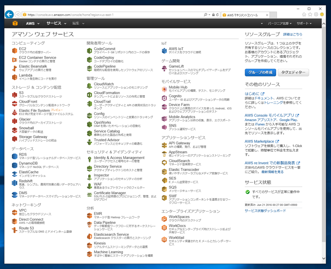This screenshot has height=269, width=331.
Task: Expand the サポート dropdown menu
Action: [x=304, y=23]
